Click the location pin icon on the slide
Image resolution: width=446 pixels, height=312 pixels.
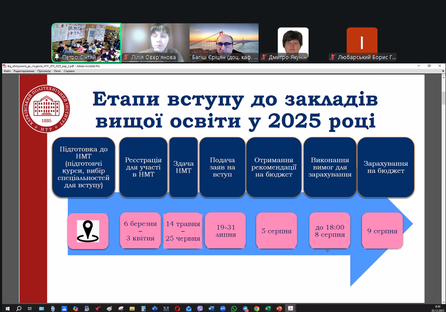tap(88, 231)
